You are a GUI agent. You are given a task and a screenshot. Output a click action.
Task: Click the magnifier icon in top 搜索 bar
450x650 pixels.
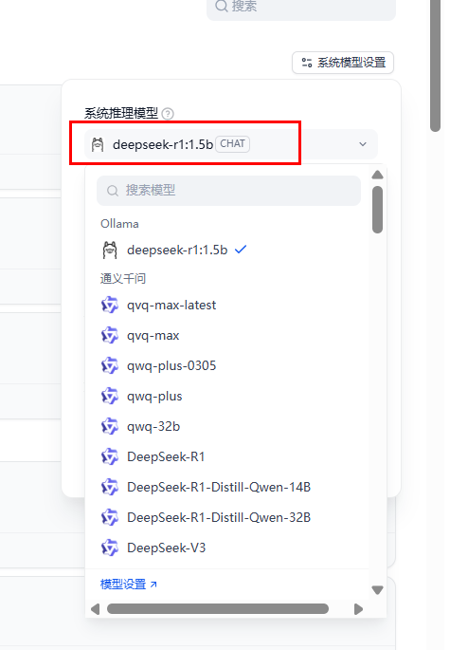point(222,6)
